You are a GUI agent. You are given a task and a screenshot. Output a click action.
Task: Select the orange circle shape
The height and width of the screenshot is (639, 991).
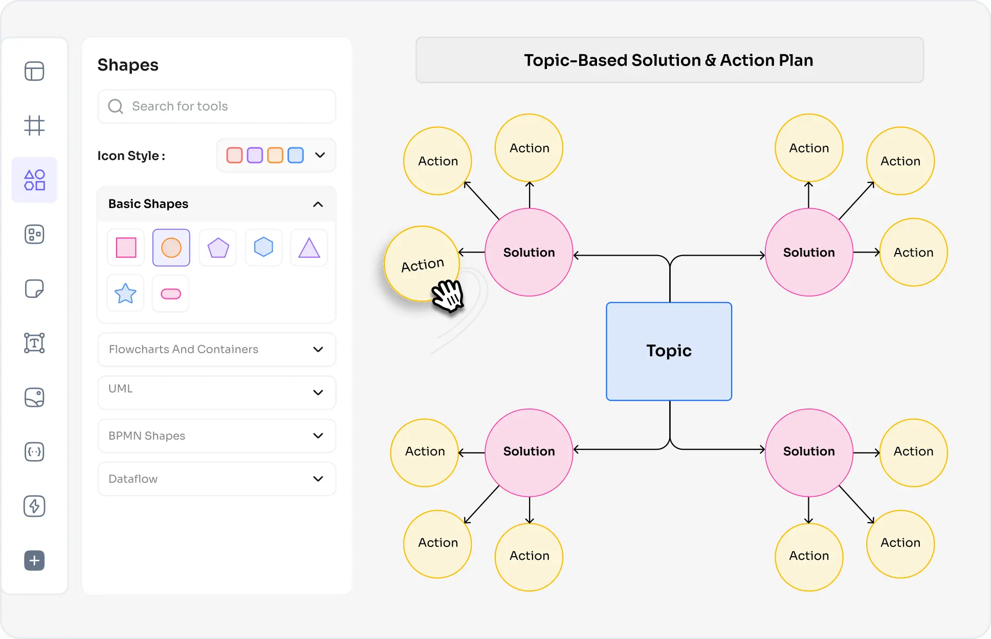(x=171, y=247)
